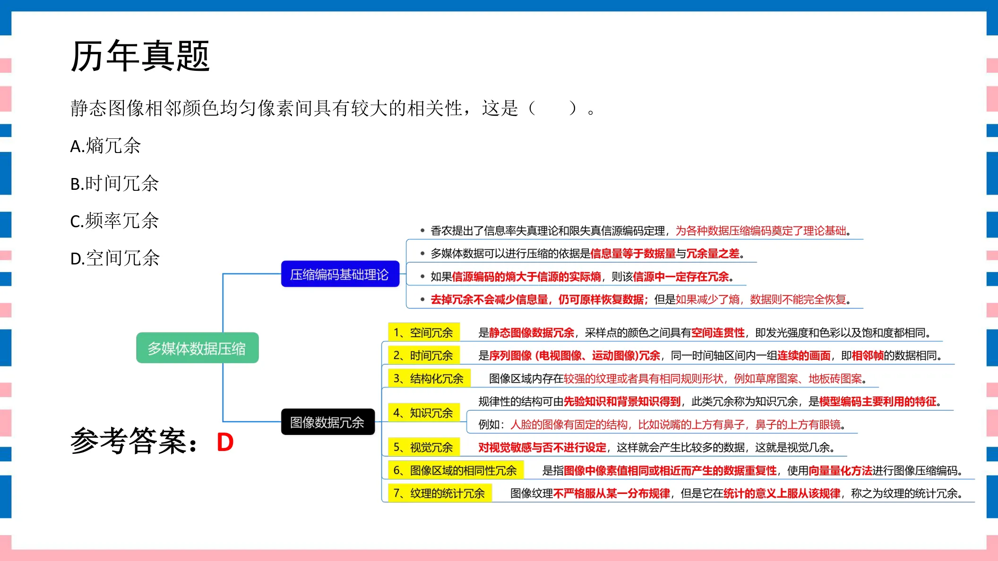Click the title 历年真题
This screenshot has width=998, height=561.
click(140, 56)
